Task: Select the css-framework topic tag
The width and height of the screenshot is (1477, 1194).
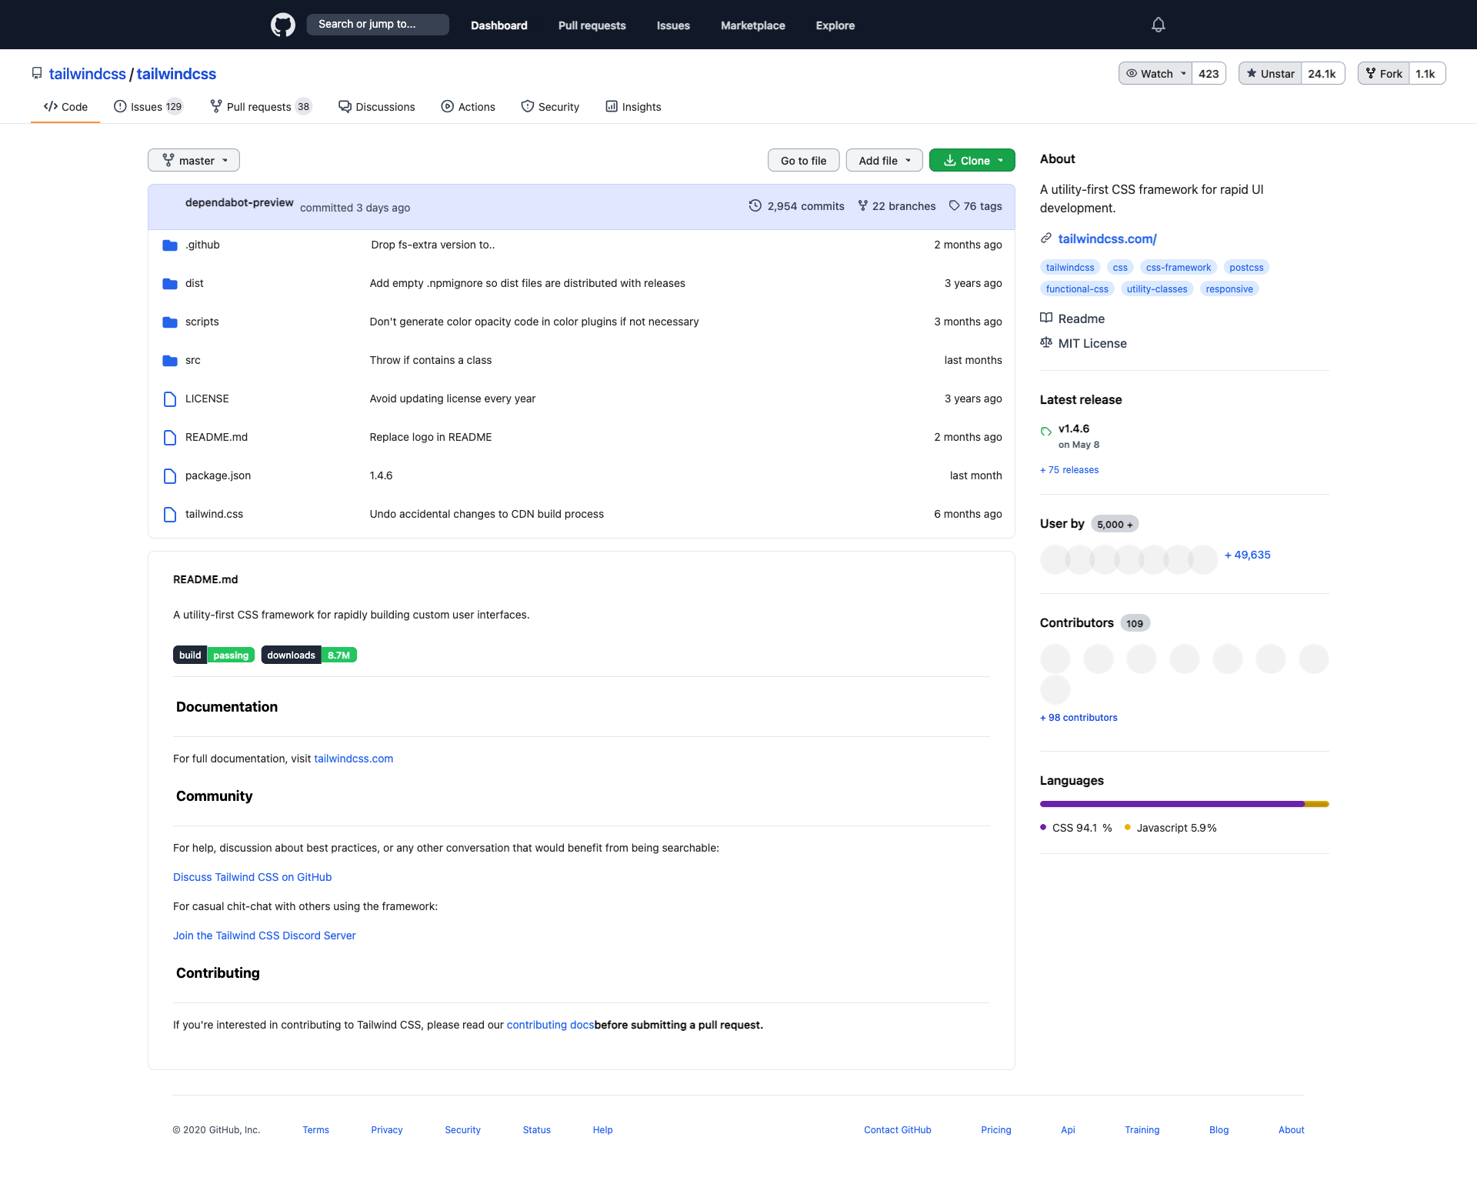Action: point(1179,268)
